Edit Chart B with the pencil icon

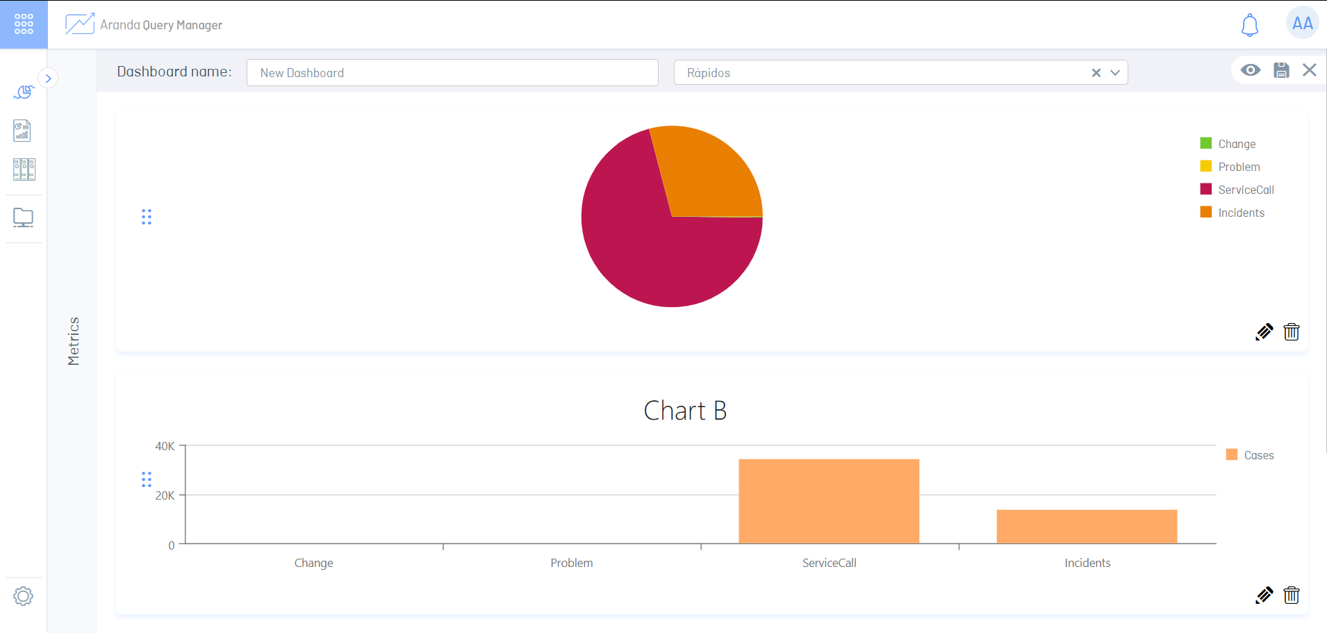(1264, 595)
